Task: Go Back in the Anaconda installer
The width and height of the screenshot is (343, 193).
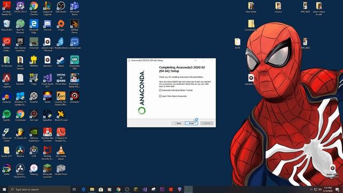Action: point(178,123)
